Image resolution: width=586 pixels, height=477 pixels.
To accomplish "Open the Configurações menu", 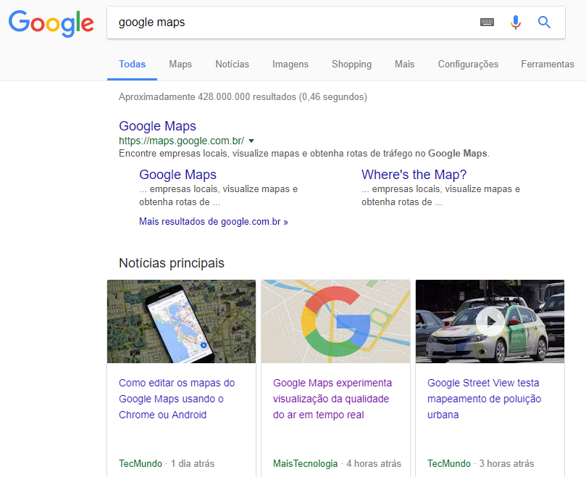I will [468, 64].
